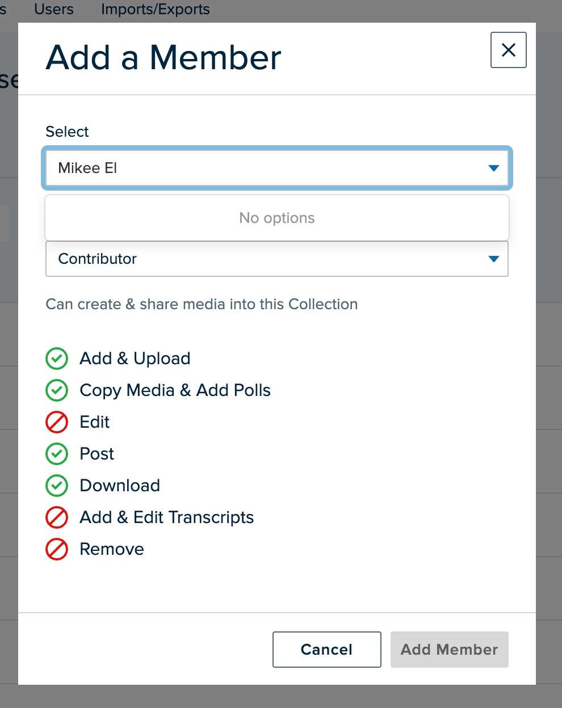The width and height of the screenshot is (562, 708).
Task: Click the green check icon beside Add & Upload
Action: tap(57, 359)
